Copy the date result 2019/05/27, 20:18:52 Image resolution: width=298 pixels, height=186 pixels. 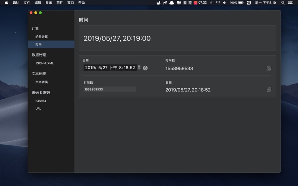[269, 89]
